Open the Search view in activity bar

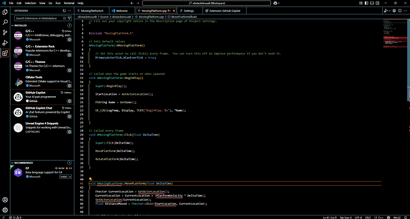pos(5,22)
